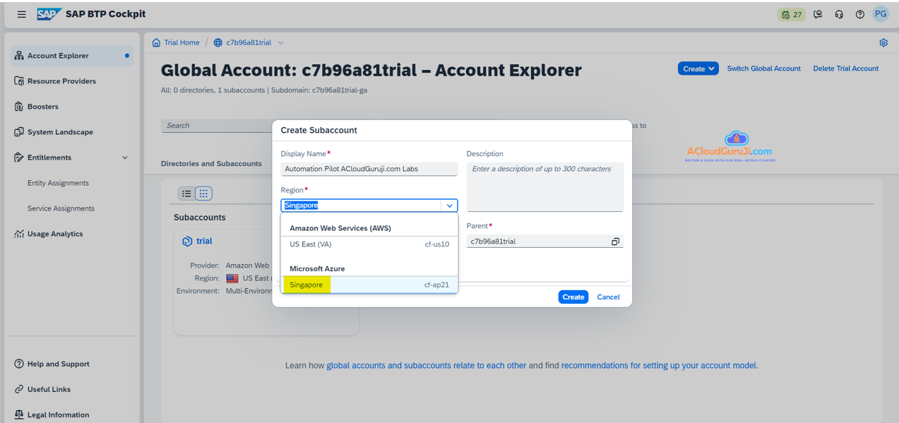Image resolution: width=899 pixels, height=423 pixels.
Task: Switch to tile grid view
Action: (203, 193)
